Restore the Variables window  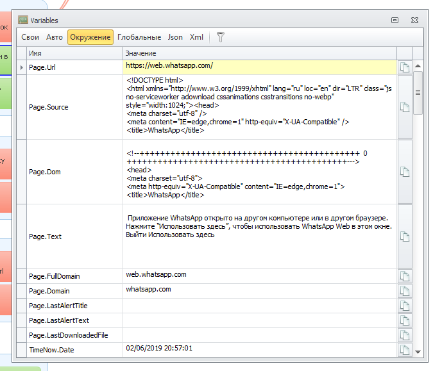(x=395, y=20)
